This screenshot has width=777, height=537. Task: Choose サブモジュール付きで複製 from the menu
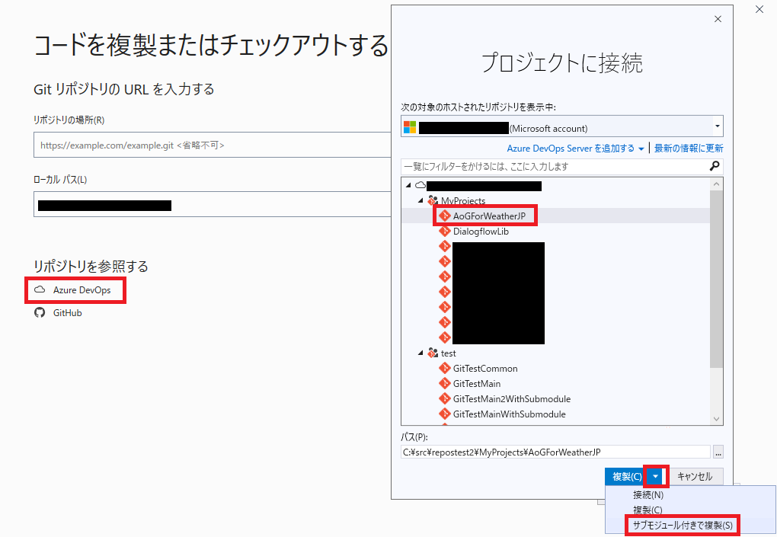[x=683, y=525]
